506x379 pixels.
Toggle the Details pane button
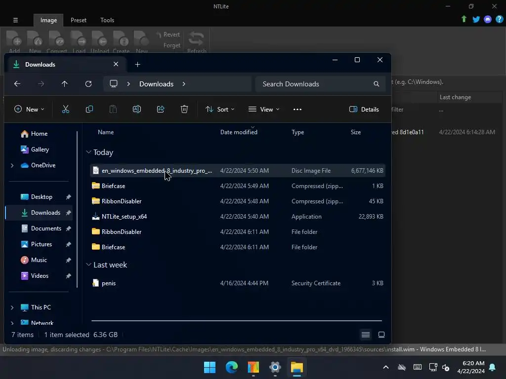364,109
